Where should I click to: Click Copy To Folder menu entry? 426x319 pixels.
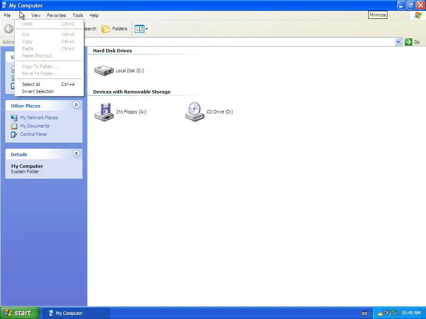click(x=49, y=66)
